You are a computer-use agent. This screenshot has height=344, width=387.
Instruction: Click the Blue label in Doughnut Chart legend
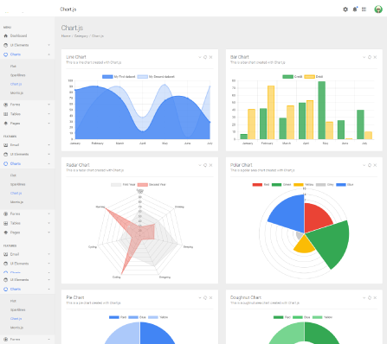pos(306,317)
